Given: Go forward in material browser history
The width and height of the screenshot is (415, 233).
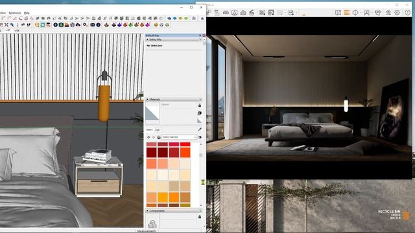Looking at the screenshot, I should pos(154,137).
